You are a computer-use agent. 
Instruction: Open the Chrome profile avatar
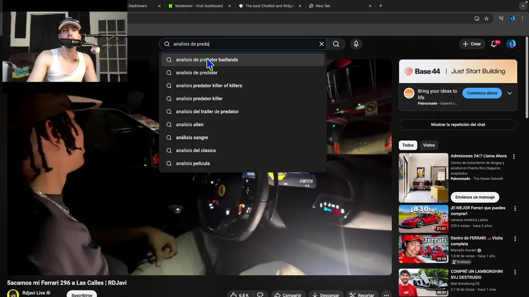512,19
